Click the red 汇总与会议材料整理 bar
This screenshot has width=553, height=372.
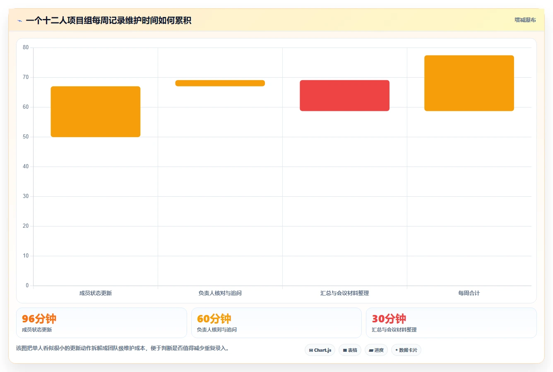[x=345, y=95]
